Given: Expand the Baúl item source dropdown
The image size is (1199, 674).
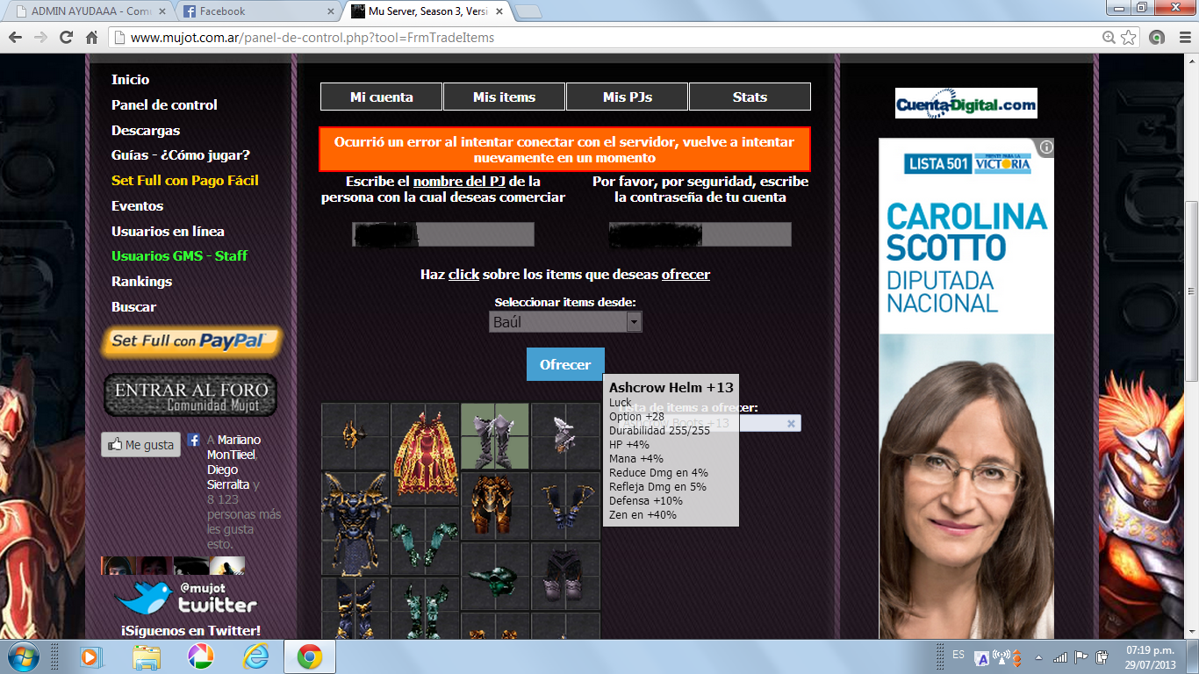Looking at the screenshot, I should (634, 322).
